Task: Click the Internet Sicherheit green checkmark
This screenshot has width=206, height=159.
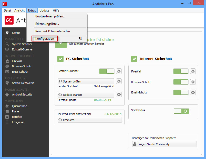Action: point(134,59)
